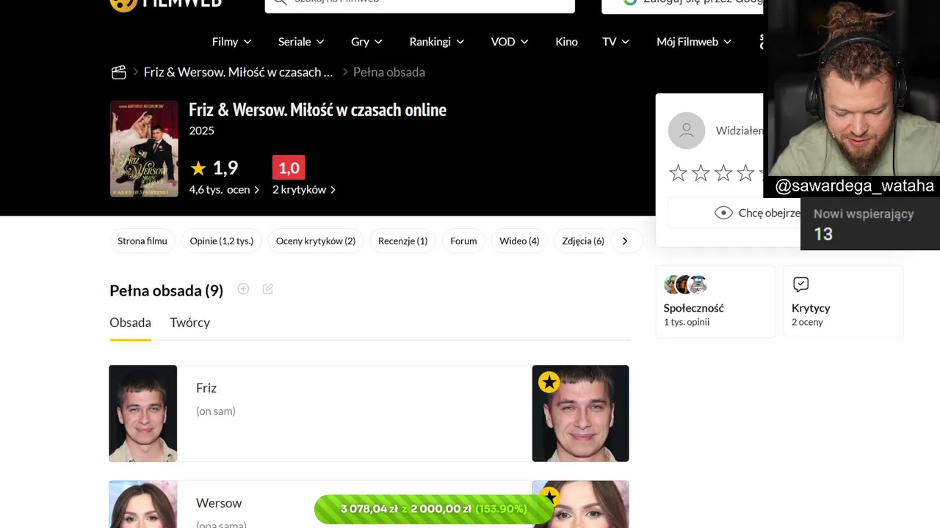This screenshot has width=940, height=528.
Task: Toggle the Chcę obejrzeć eye icon
Action: click(x=723, y=213)
